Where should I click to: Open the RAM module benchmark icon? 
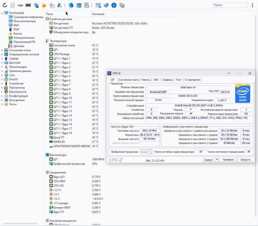[28, 5]
